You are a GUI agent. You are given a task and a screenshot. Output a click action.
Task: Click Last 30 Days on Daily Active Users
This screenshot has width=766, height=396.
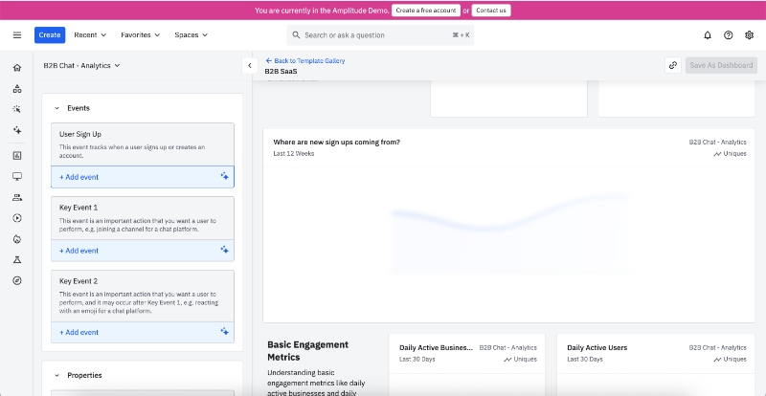pos(585,360)
